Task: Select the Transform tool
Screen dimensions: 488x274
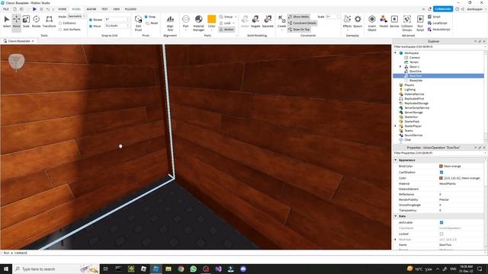Action: (49, 21)
